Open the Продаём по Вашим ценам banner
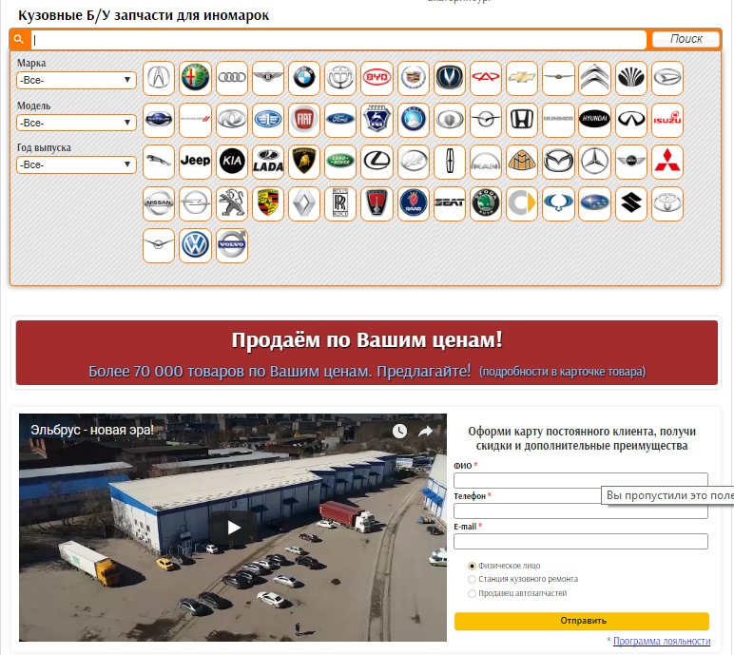 click(367, 353)
